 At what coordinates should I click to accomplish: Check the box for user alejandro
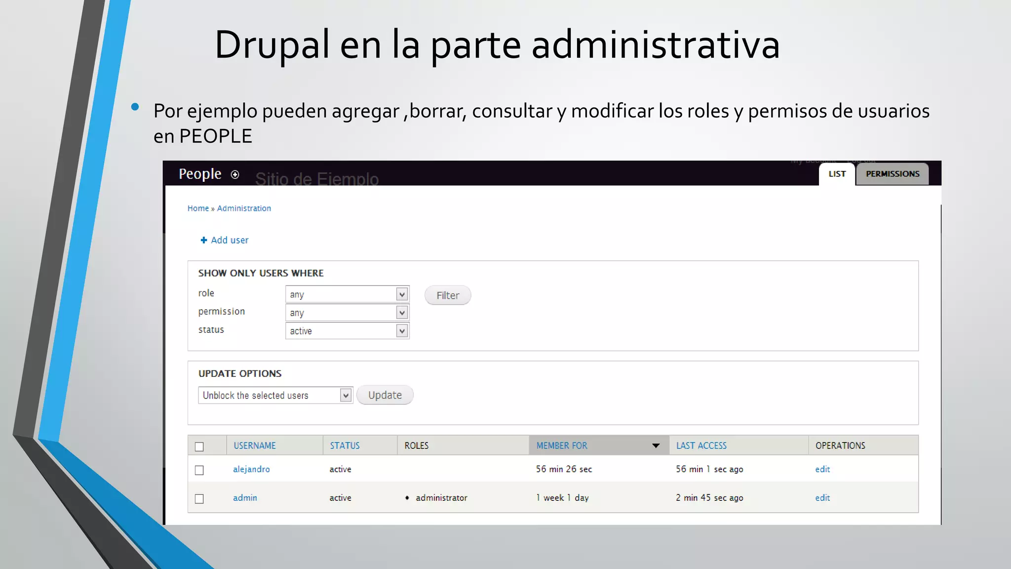199,470
